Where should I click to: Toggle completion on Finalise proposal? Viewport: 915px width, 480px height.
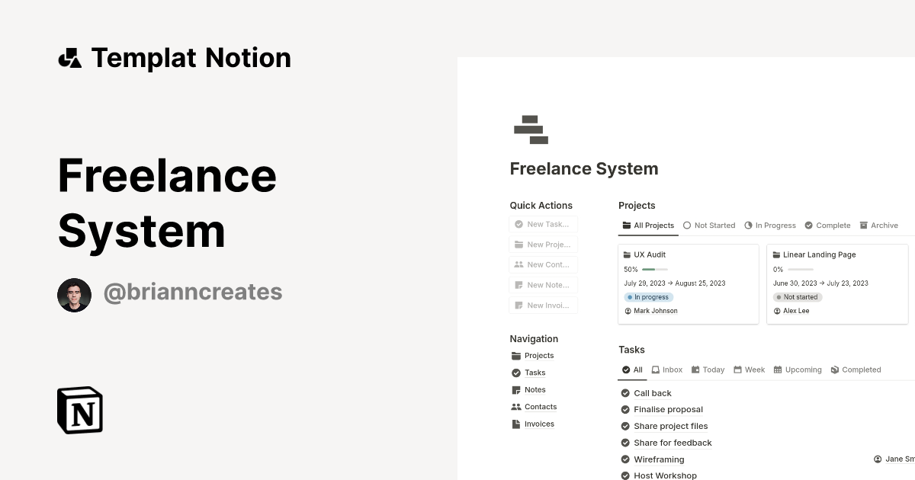point(624,409)
